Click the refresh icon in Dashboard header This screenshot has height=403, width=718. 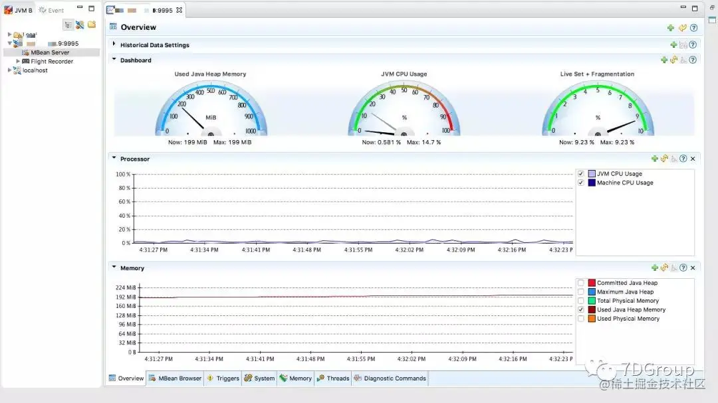coord(674,60)
